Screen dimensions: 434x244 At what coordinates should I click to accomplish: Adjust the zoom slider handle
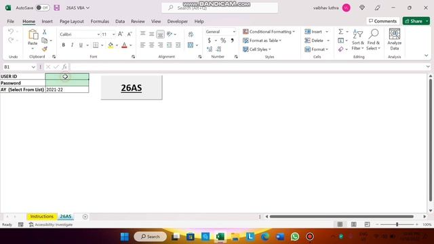(x=397, y=224)
